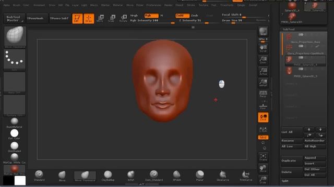Click the Zoom canvas icon

263,60
